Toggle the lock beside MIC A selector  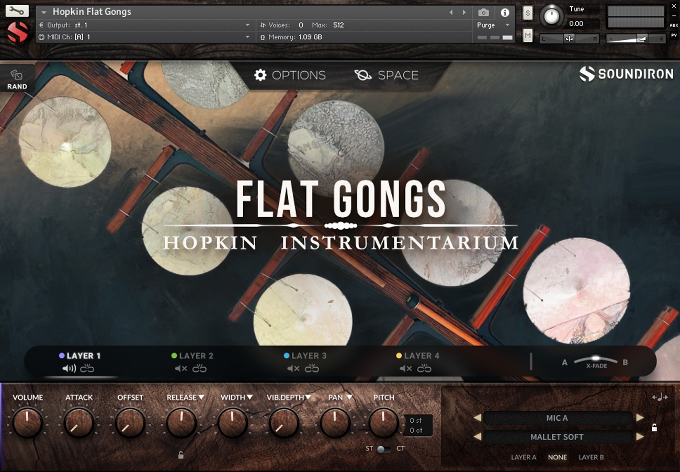click(x=654, y=428)
